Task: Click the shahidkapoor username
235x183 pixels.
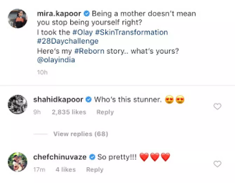Action: click(58, 100)
